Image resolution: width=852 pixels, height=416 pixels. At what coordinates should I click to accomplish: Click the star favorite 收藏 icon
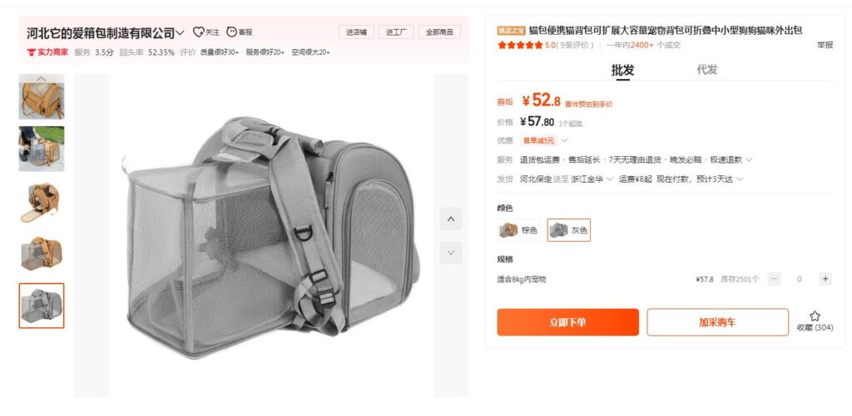815,316
